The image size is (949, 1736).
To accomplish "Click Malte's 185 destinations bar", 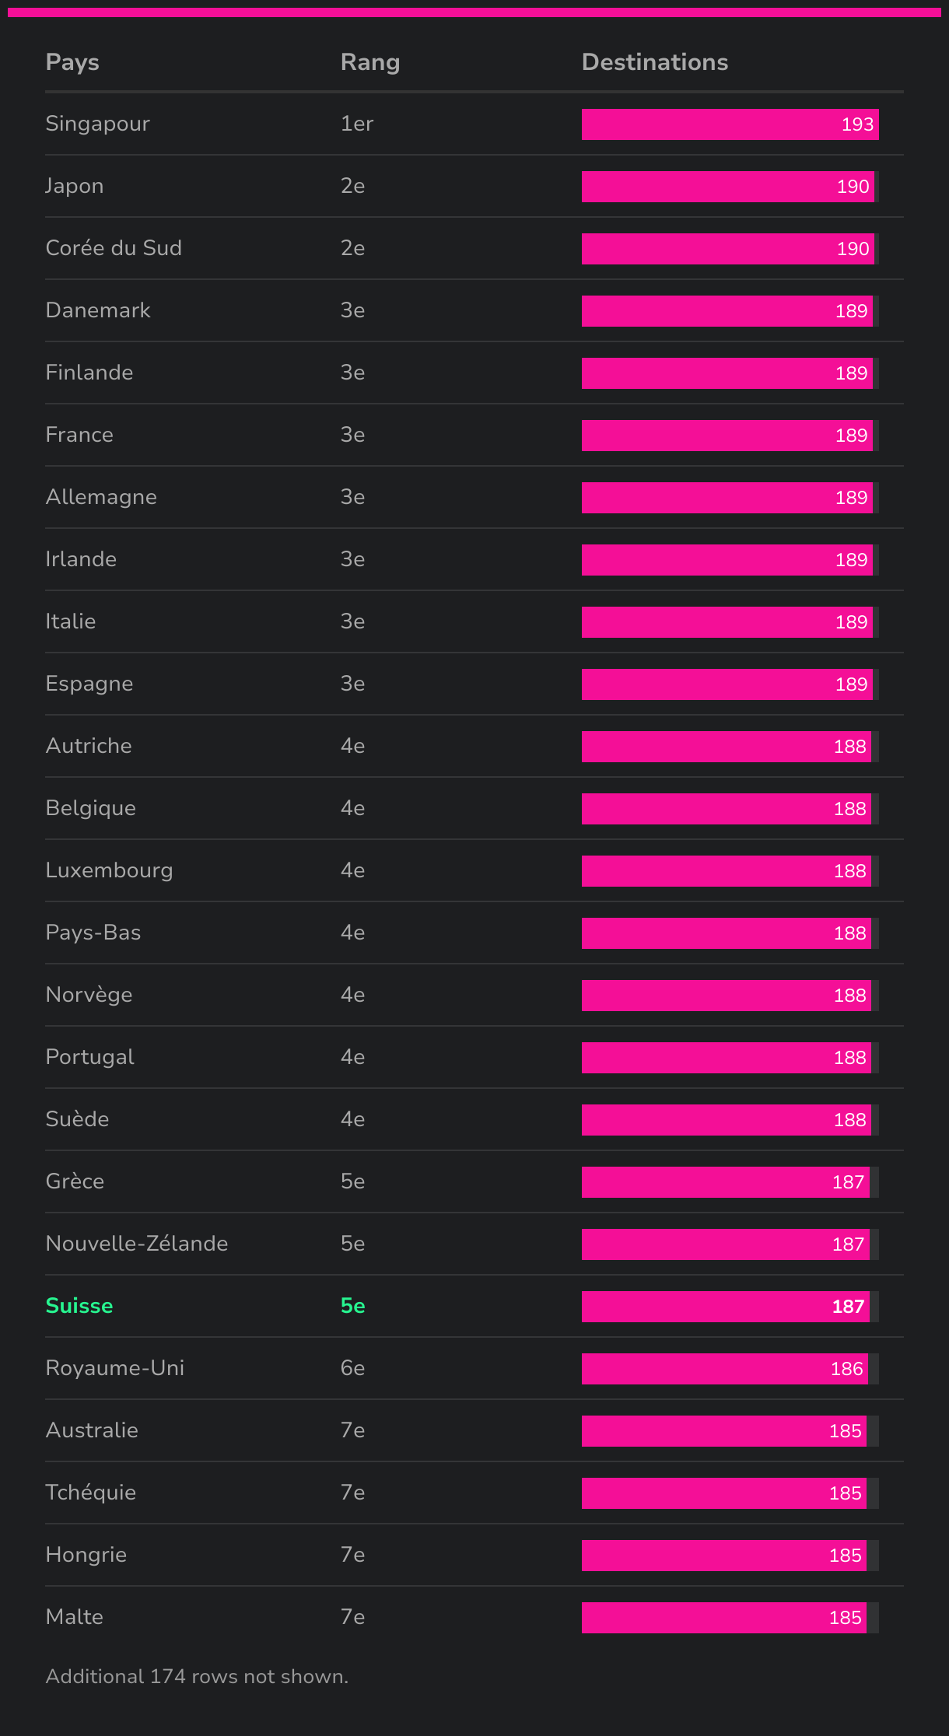I will point(723,1618).
